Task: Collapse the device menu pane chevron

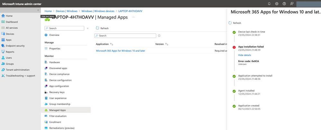Action: pos(87,28)
